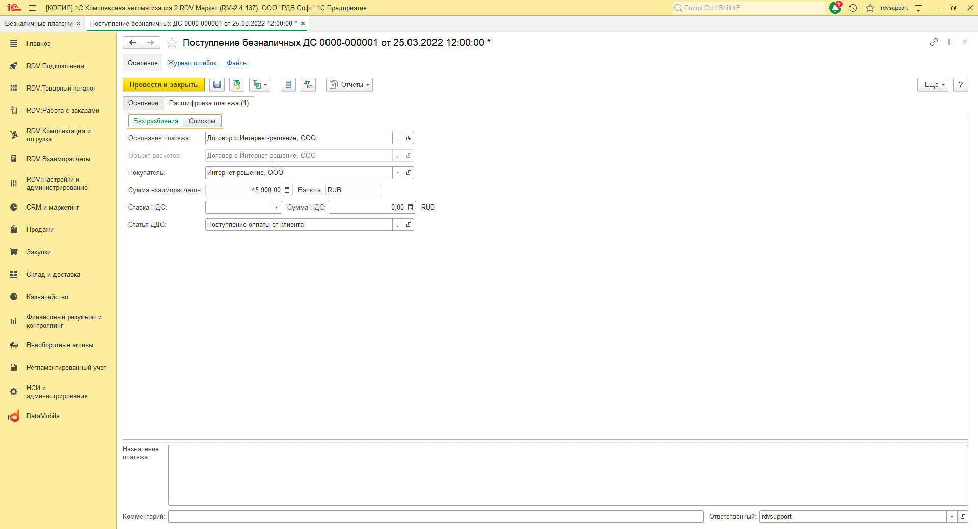Open RDV:Взаиморасчеты section

pyautogui.click(x=58, y=159)
